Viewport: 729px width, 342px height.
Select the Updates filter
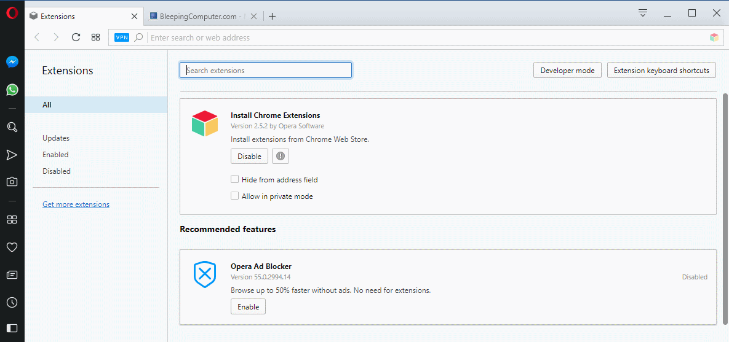tap(56, 138)
